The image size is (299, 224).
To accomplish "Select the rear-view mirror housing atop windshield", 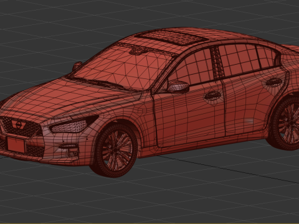I will [x=137, y=50].
